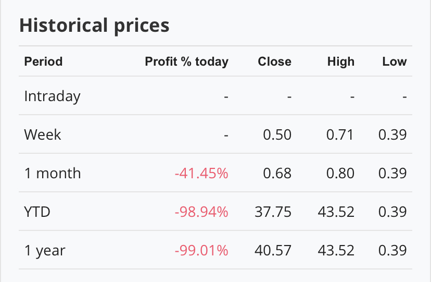Click the 1 year close price 40.57
Screen dimensions: 431x282
(x=273, y=250)
